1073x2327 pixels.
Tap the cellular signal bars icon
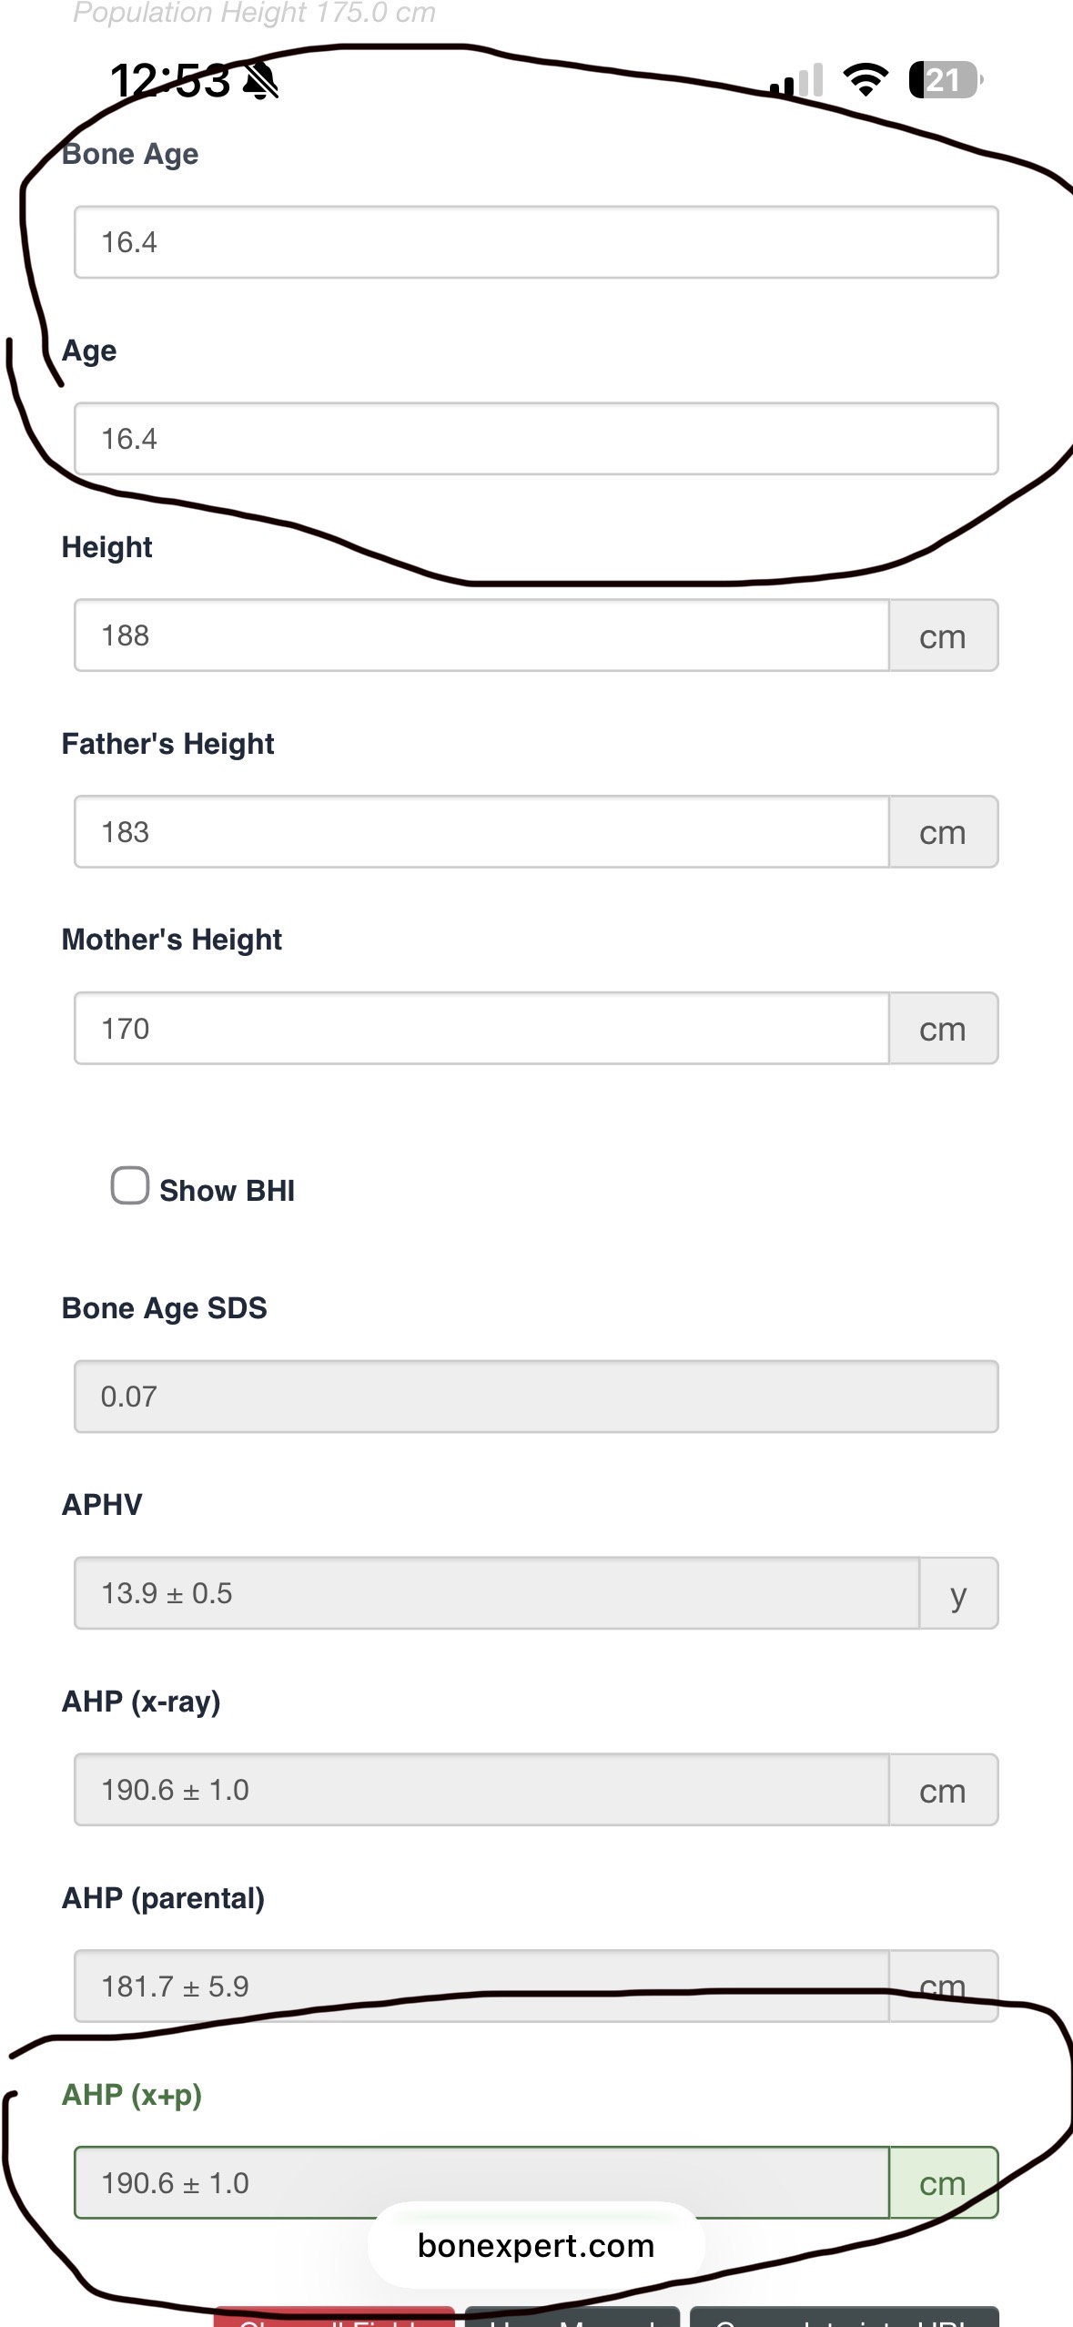796,80
